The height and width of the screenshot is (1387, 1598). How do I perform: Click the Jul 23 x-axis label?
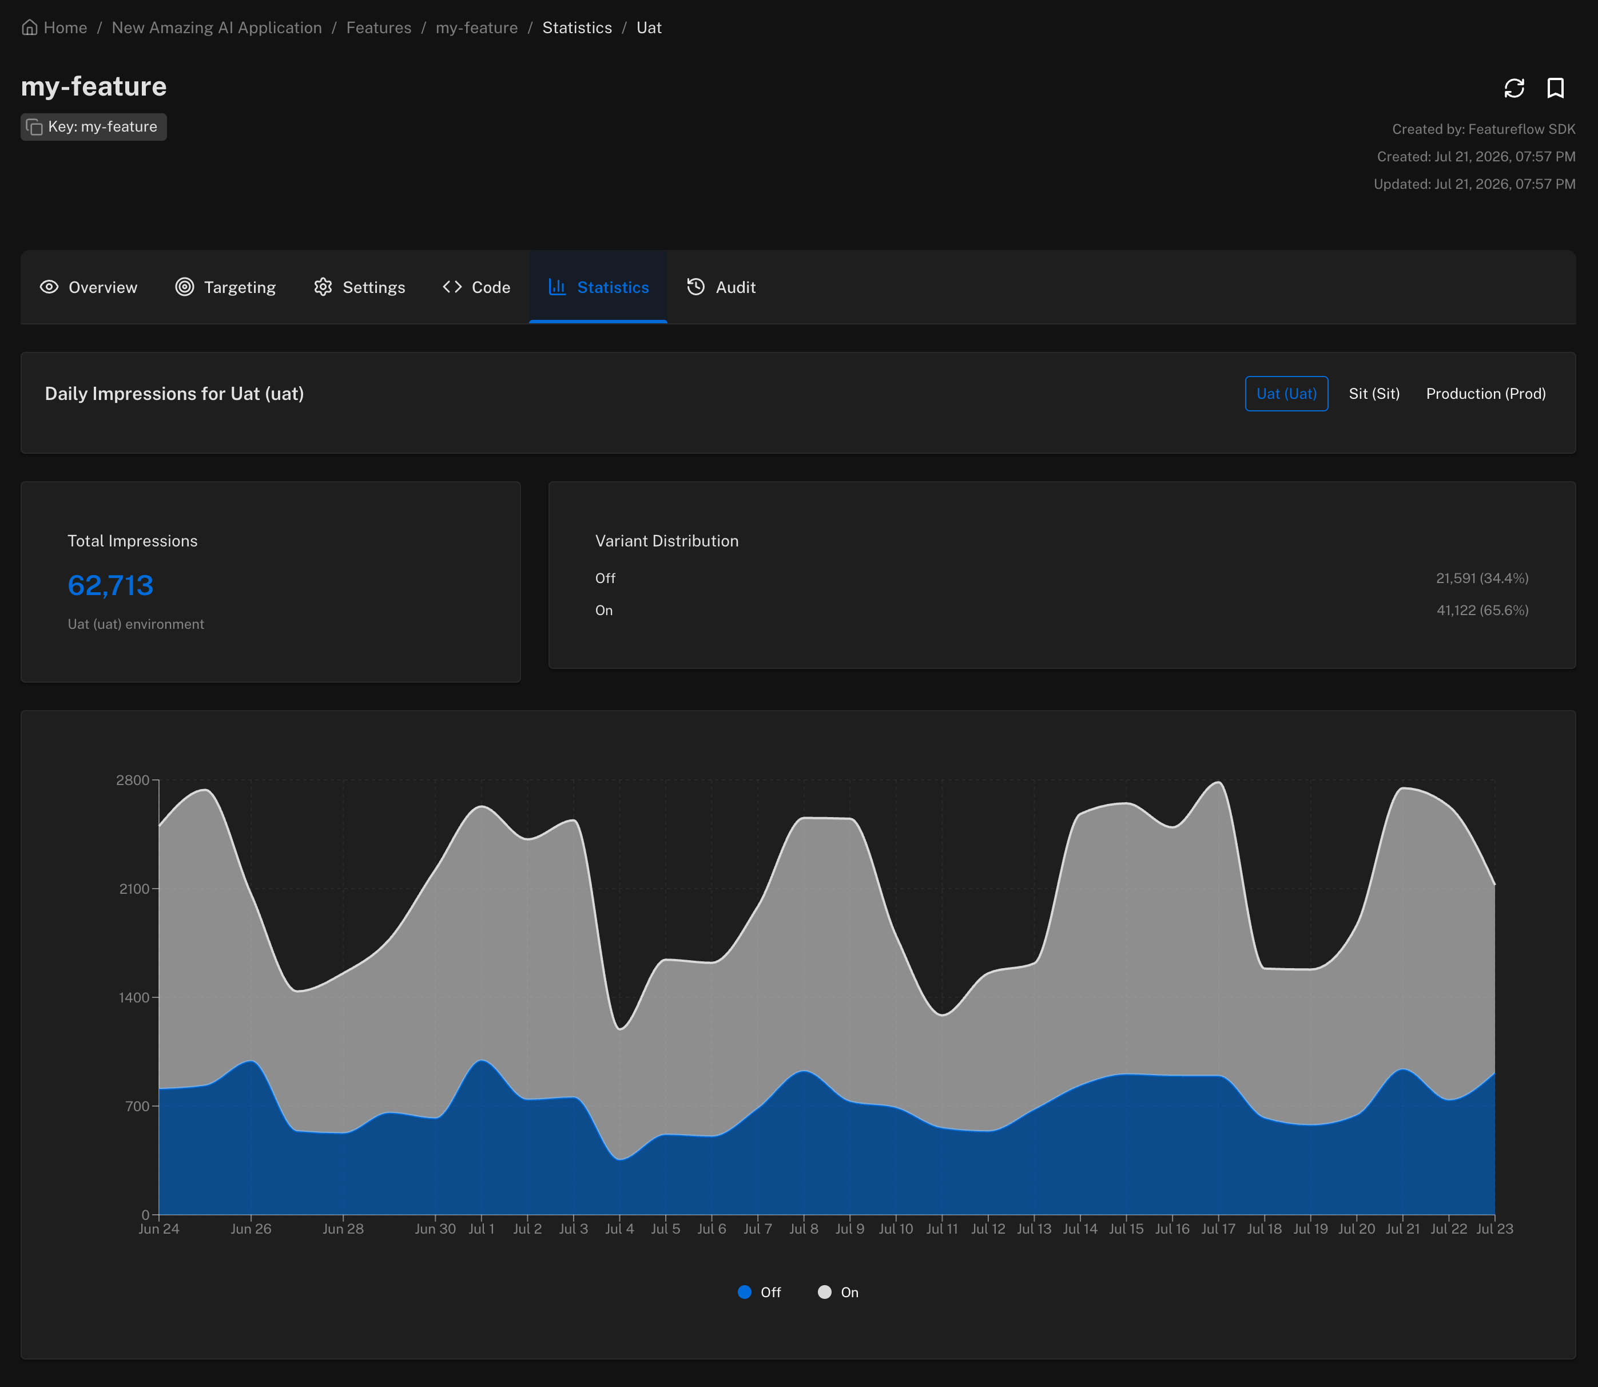(1494, 1229)
